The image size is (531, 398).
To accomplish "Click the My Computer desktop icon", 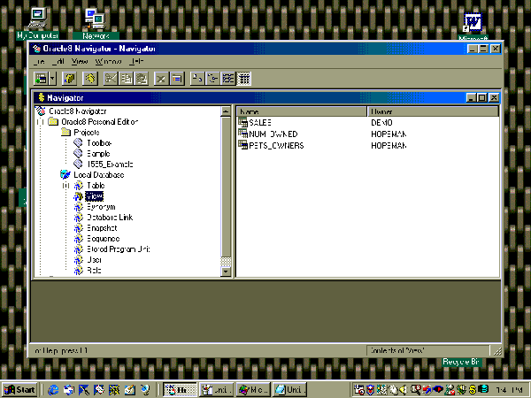I will 37,23.
